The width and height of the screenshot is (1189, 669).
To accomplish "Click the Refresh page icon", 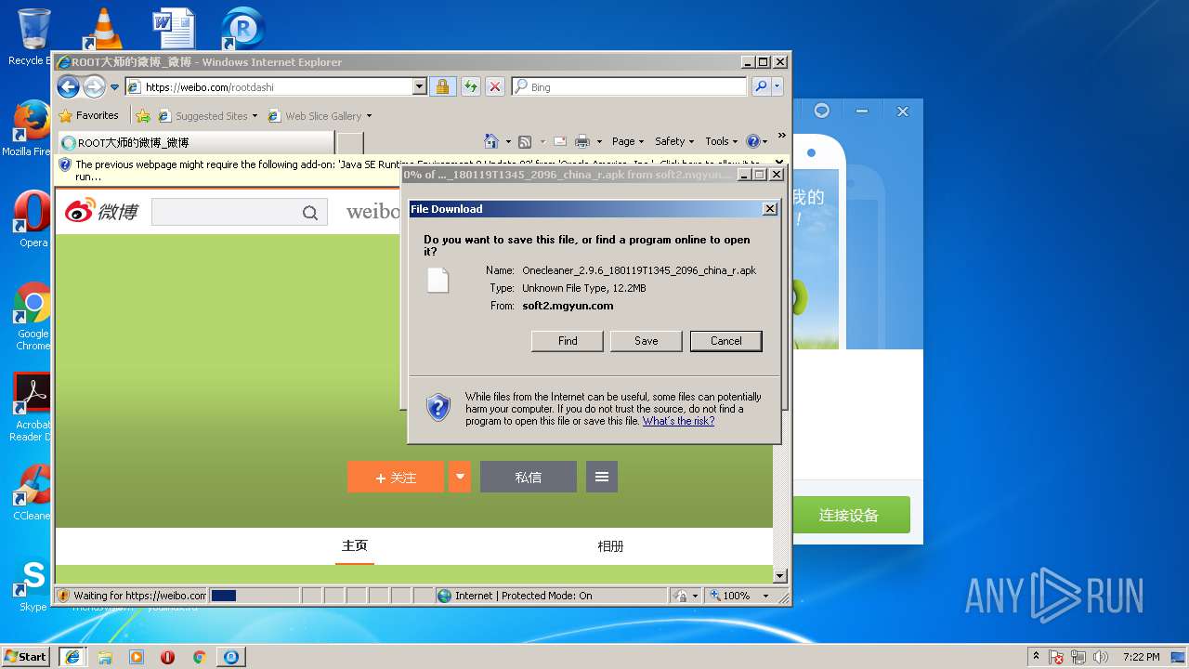I will [x=471, y=86].
